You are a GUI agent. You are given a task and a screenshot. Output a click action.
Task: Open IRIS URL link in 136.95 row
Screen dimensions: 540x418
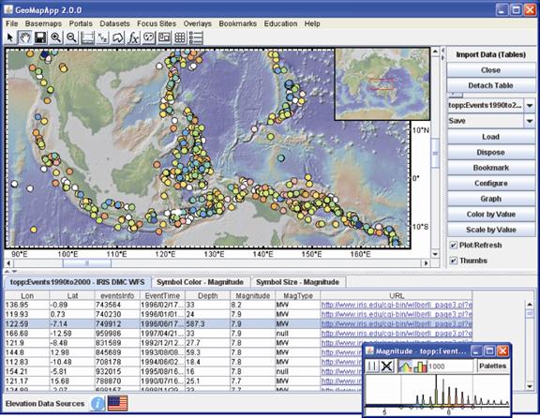pyautogui.click(x=397, y=305)
